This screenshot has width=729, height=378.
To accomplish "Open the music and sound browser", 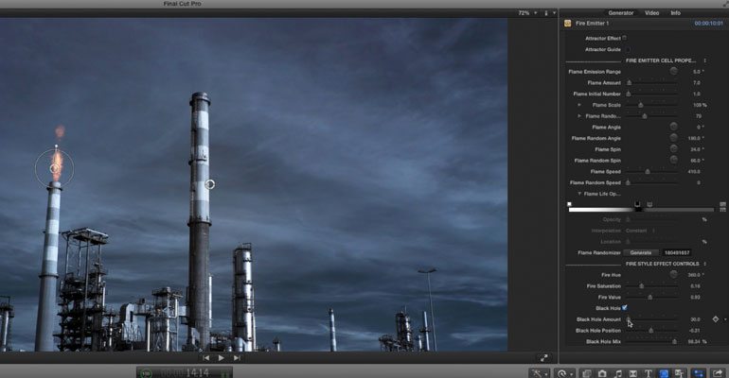I will coord(618,373).
